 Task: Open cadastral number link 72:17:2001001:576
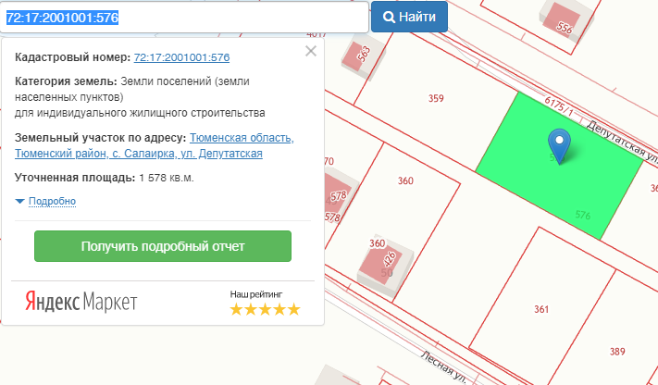[x=181, y=57]
